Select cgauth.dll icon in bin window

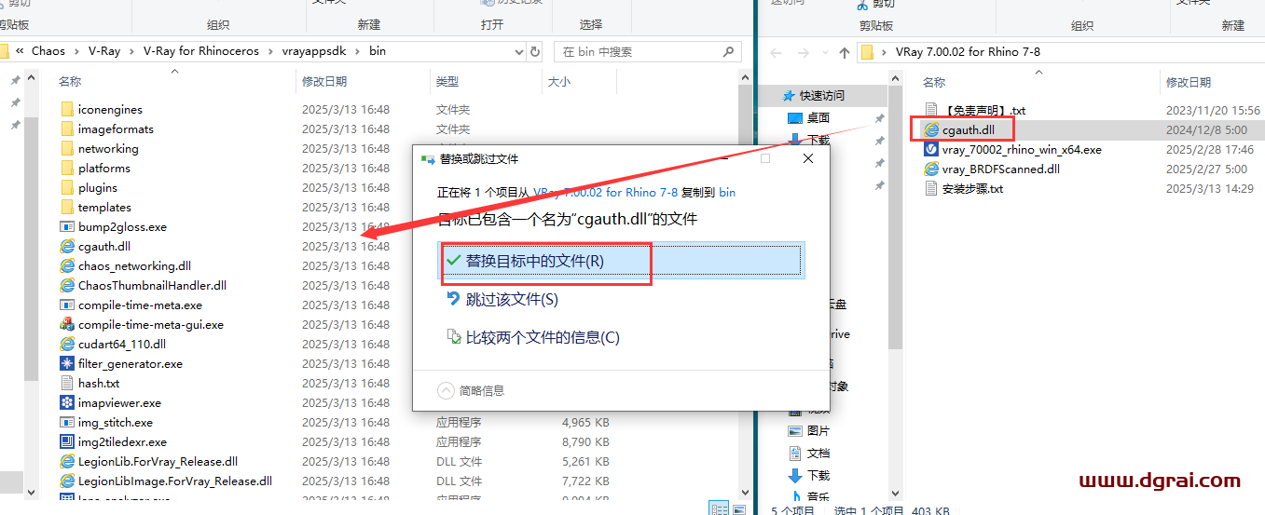[67, 246]
